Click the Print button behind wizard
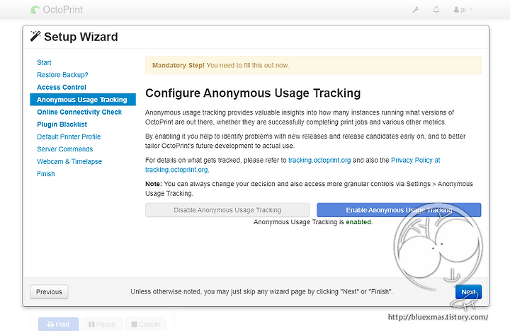510x331 pixels. pyautogui.click(x=59, y=324)
